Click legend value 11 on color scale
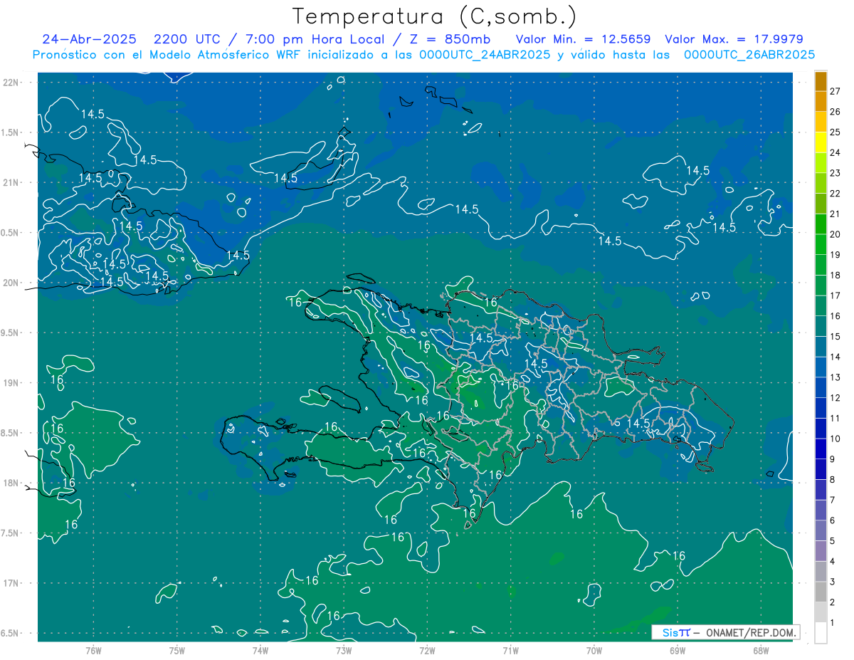The width and height of the screenshot is (854, 660). coord(835,418)
